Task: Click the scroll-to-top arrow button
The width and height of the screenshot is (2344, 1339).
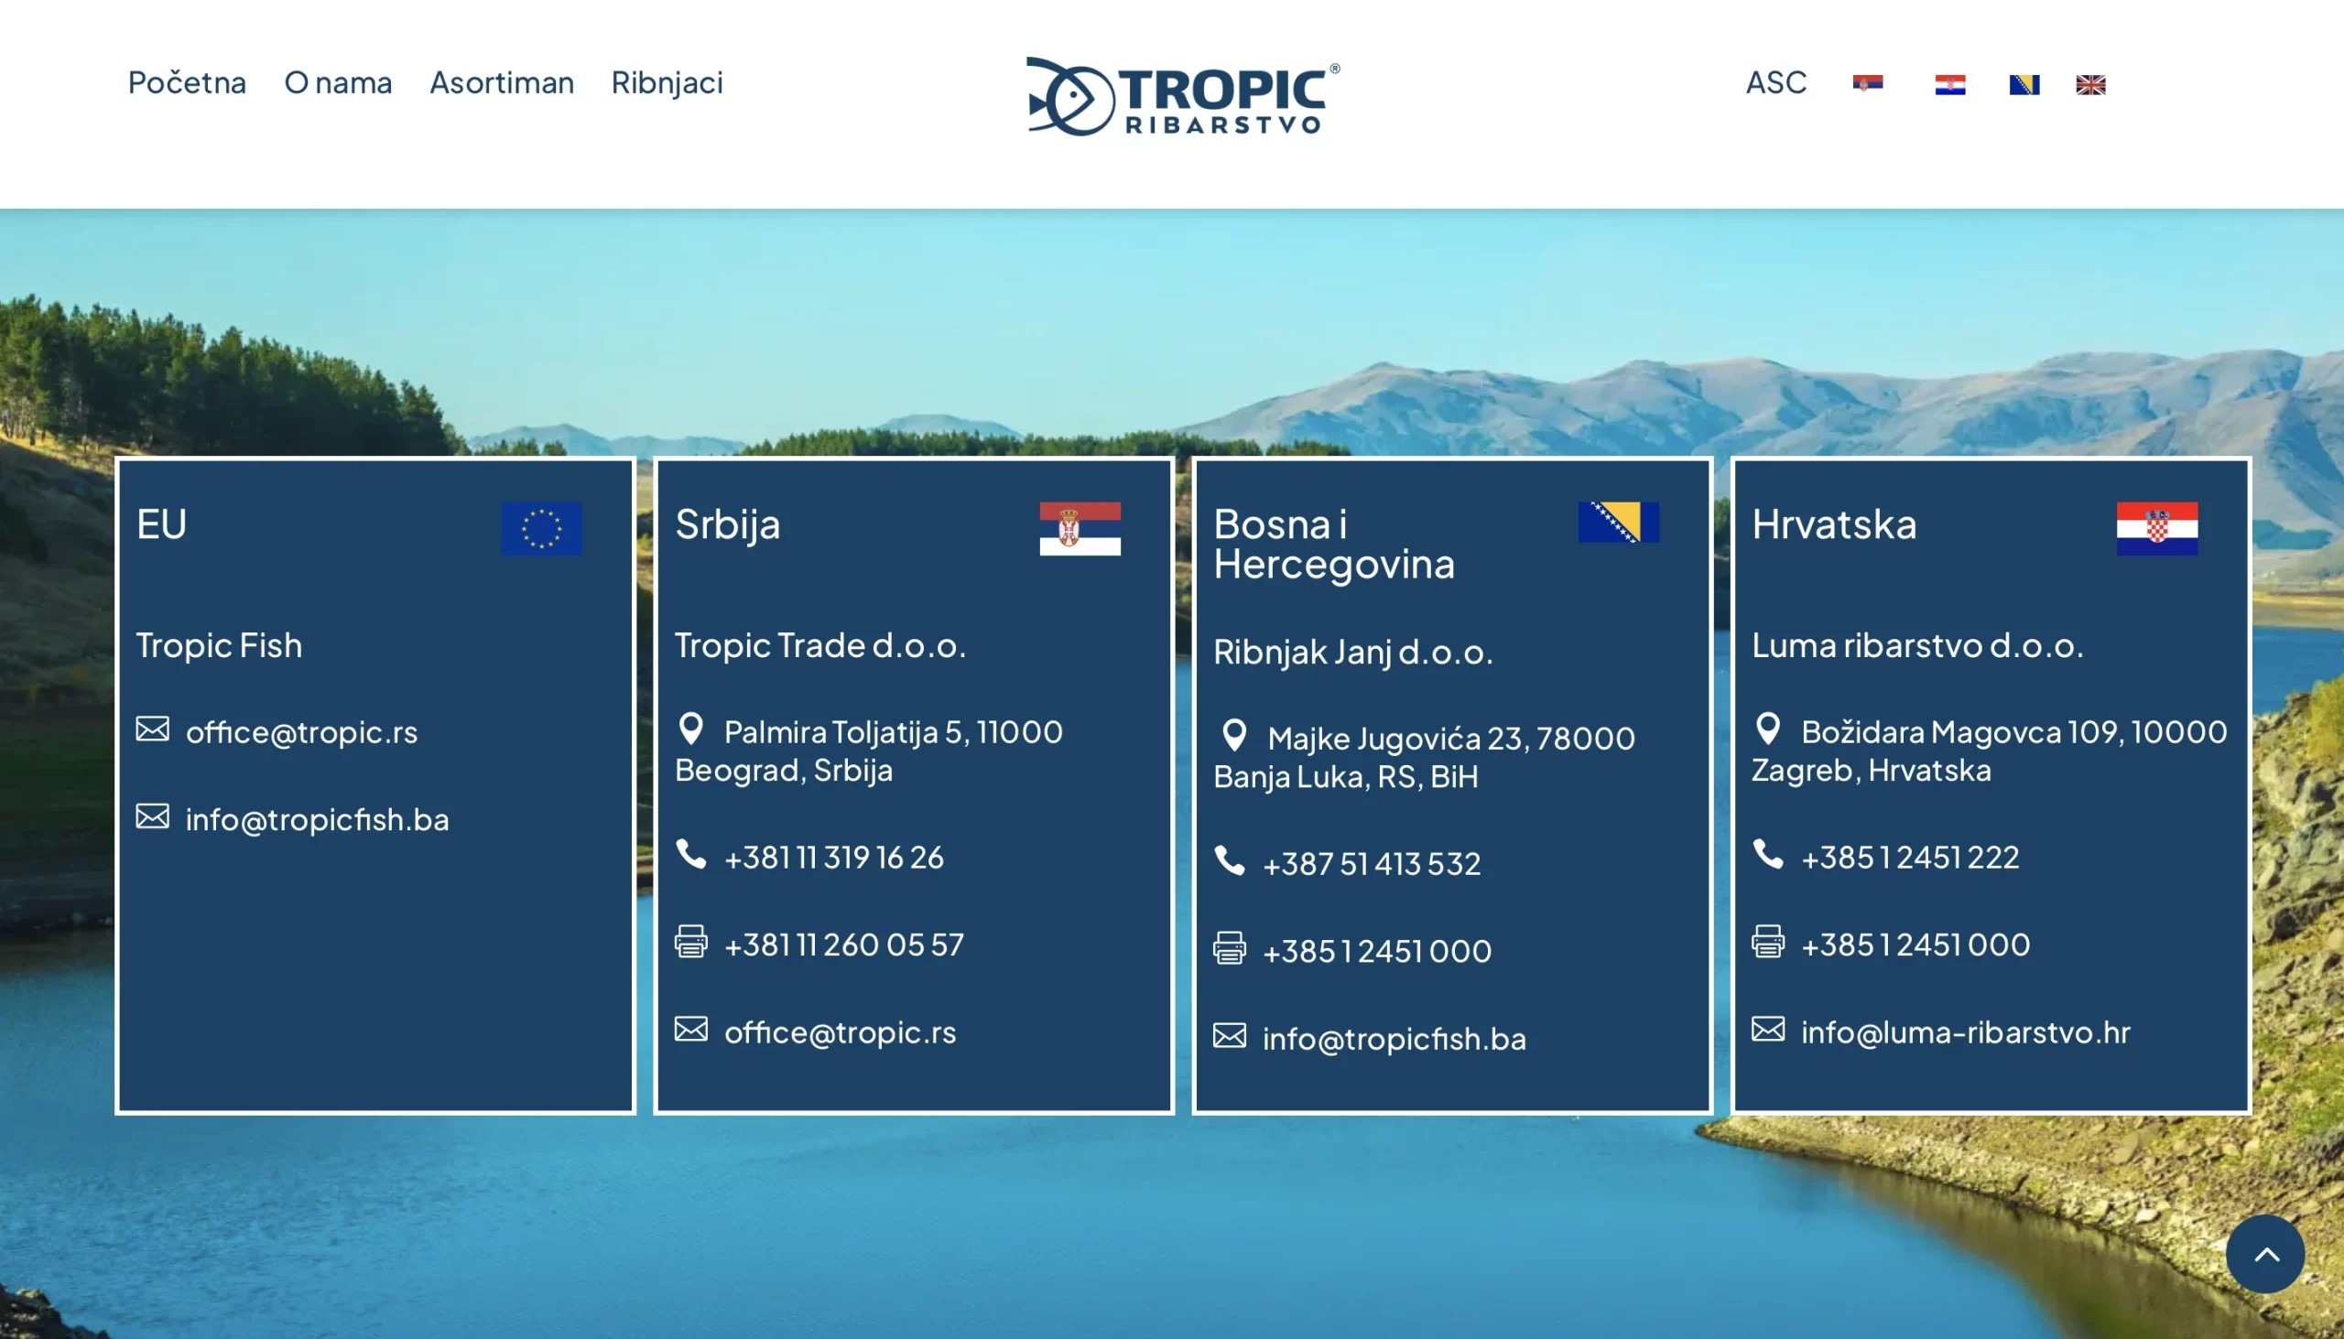Action: click(x=2265, y=1255)
